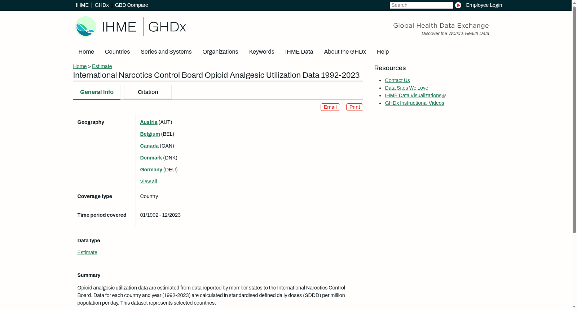This screenshot has height=310, width=577.
Task: Click the Home breadcrumb link
Action: tap(80, 66)
